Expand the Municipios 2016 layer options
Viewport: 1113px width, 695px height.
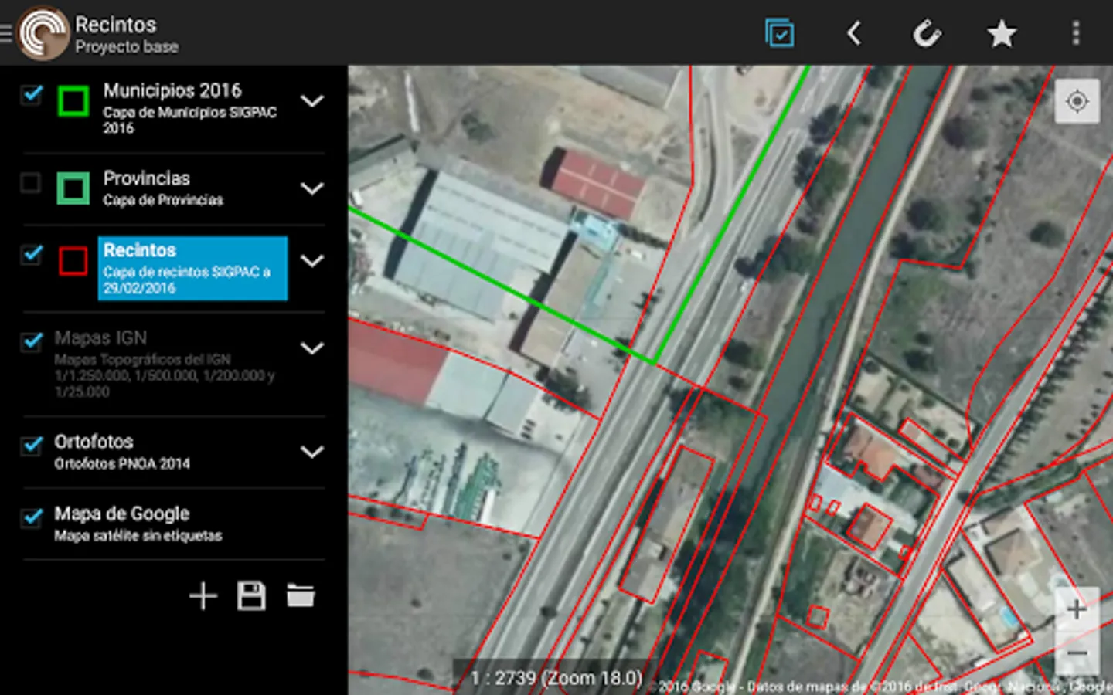(311, 101)
